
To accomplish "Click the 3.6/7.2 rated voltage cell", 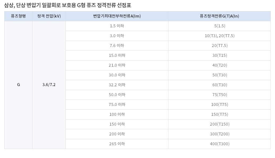I will [49, 85].
